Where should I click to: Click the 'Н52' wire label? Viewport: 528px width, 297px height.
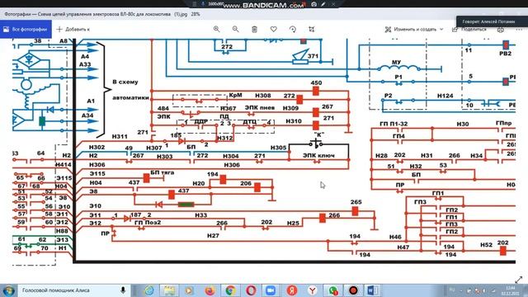[x=486, y=245]
